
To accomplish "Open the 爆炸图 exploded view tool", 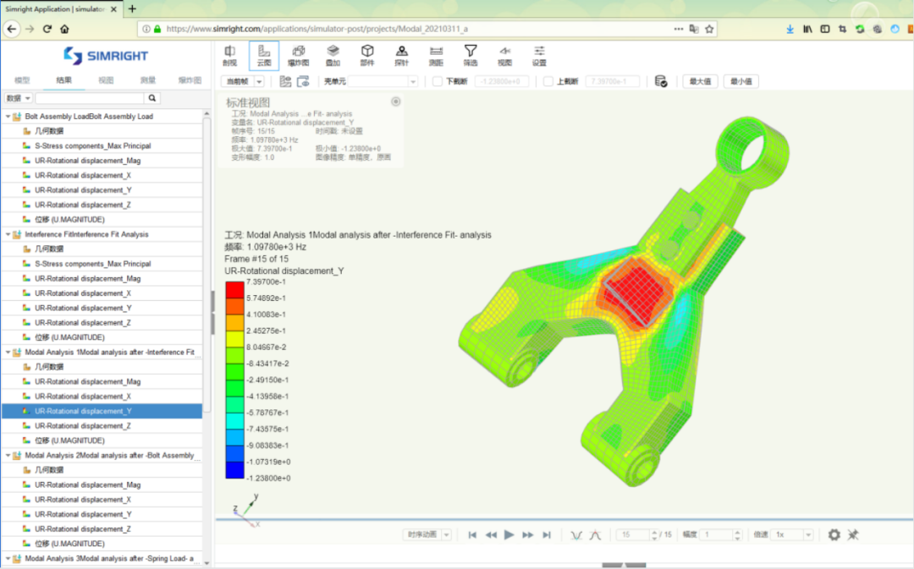I will point(299,56).
